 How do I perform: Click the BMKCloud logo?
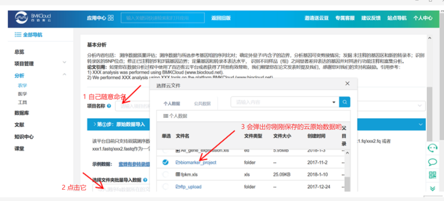tap(33, 18)
